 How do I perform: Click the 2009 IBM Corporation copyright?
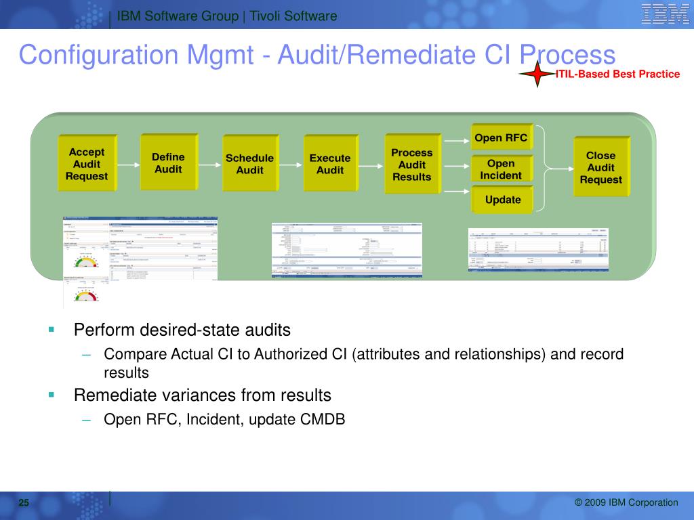point(626,502)
